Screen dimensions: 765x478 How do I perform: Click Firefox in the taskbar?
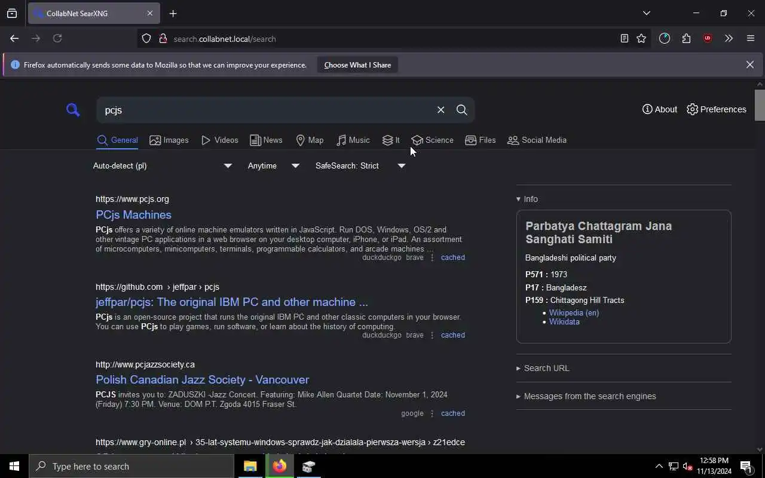click(280, 466)
